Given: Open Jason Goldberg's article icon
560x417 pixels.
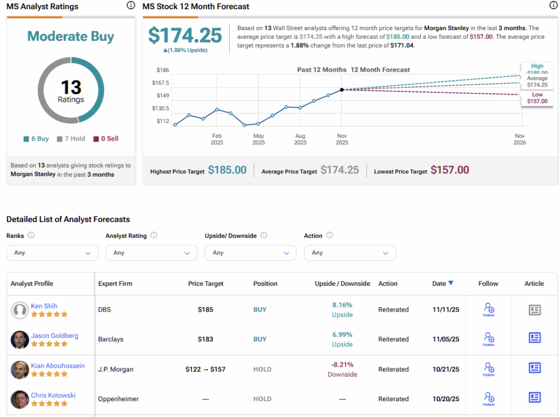Looking at the screenshot, I should coord(534,338).
